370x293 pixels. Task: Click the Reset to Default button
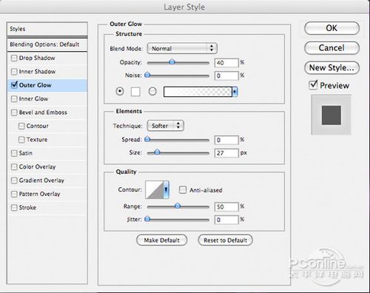tap(225, 240)
